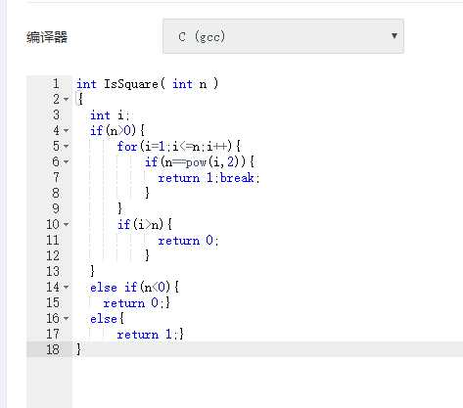This screenshot has width=463, height=408.
Task: Click line number 15 in the gutter
Action: (x=53, y=303)
